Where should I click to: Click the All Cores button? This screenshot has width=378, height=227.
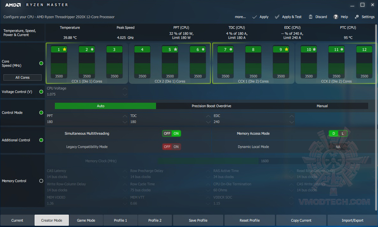(23, 77)
